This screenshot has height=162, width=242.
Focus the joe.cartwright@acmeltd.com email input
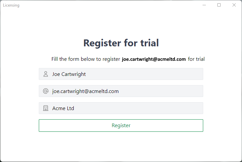tap(121, 91)
